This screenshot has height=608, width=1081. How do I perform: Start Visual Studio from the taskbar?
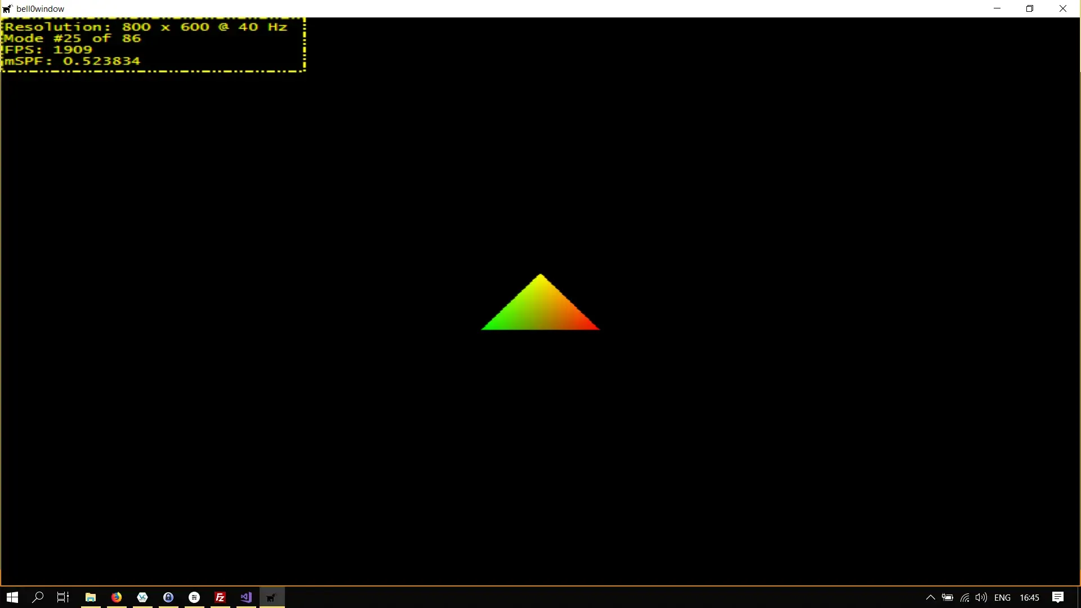(245, 597)
